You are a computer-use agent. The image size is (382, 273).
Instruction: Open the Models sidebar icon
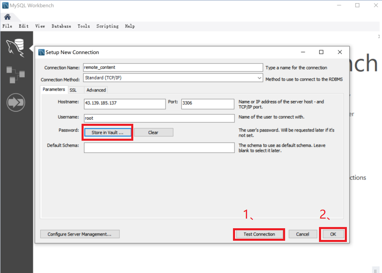(x=16, y=75)
